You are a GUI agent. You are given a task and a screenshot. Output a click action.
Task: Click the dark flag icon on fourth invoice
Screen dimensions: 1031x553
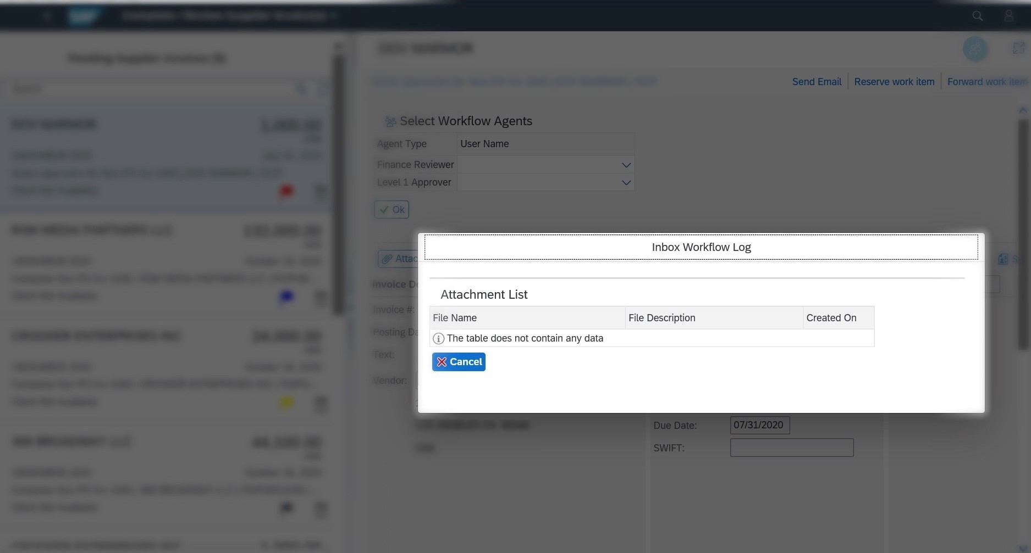point(286,508)
